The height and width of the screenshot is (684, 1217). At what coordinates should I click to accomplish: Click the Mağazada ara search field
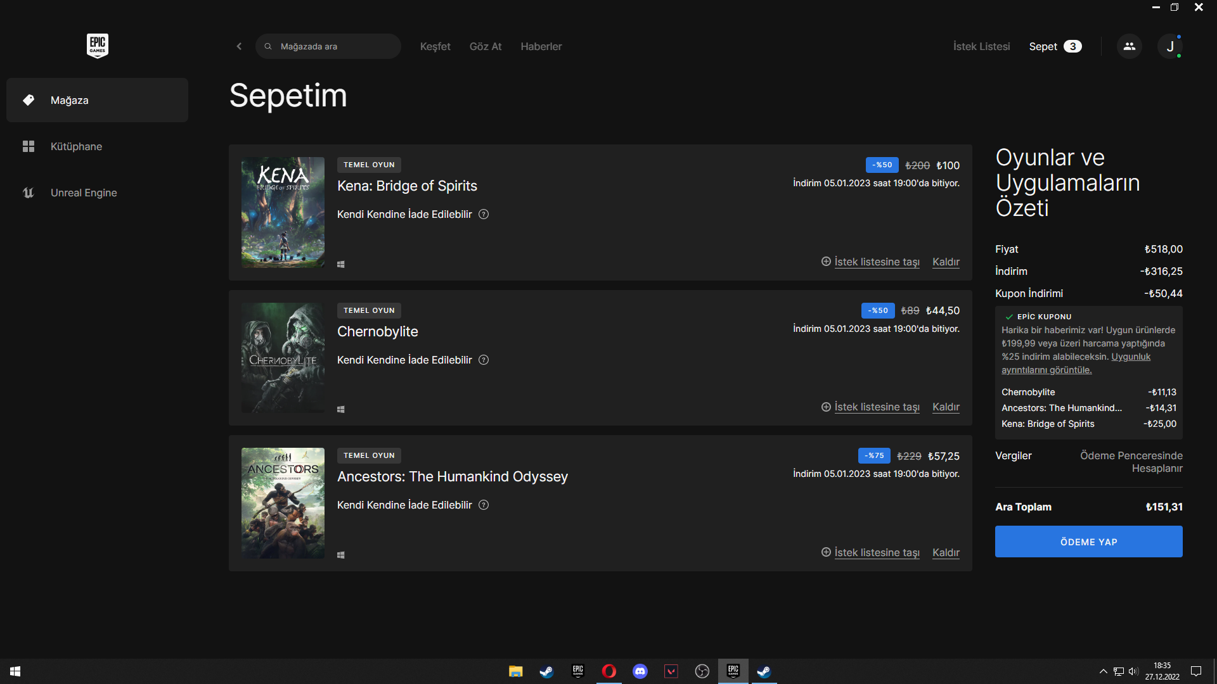click(328, 46)
